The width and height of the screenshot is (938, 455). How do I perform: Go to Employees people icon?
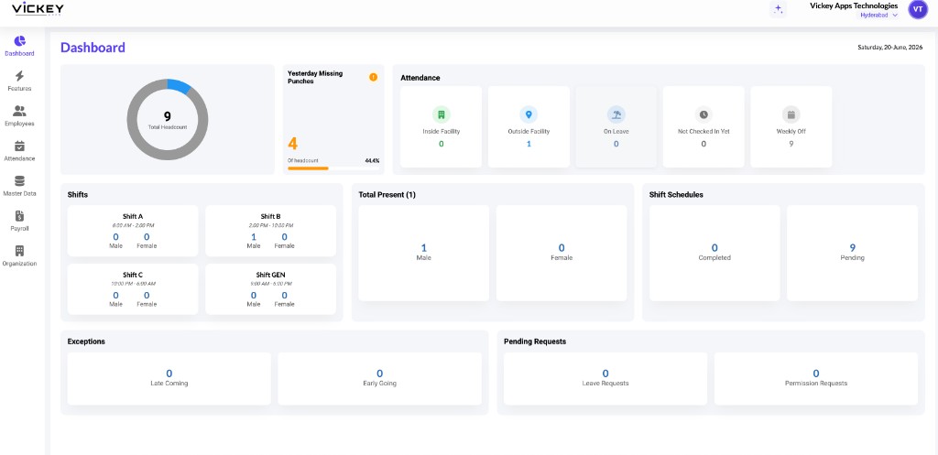coord(20,111)
